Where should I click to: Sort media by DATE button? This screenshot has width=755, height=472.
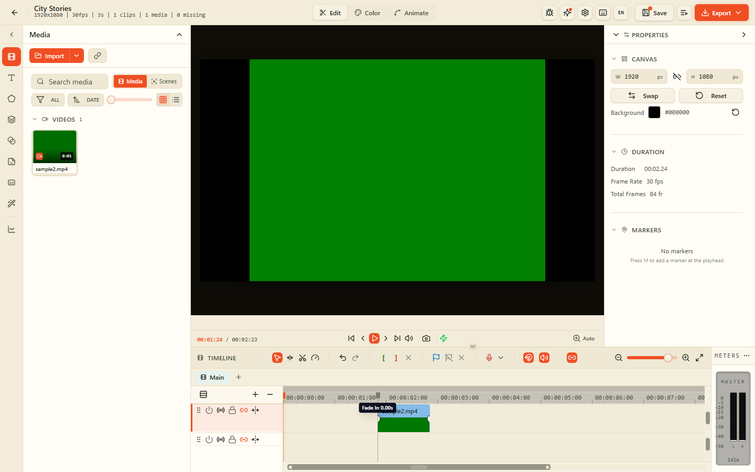86,100
